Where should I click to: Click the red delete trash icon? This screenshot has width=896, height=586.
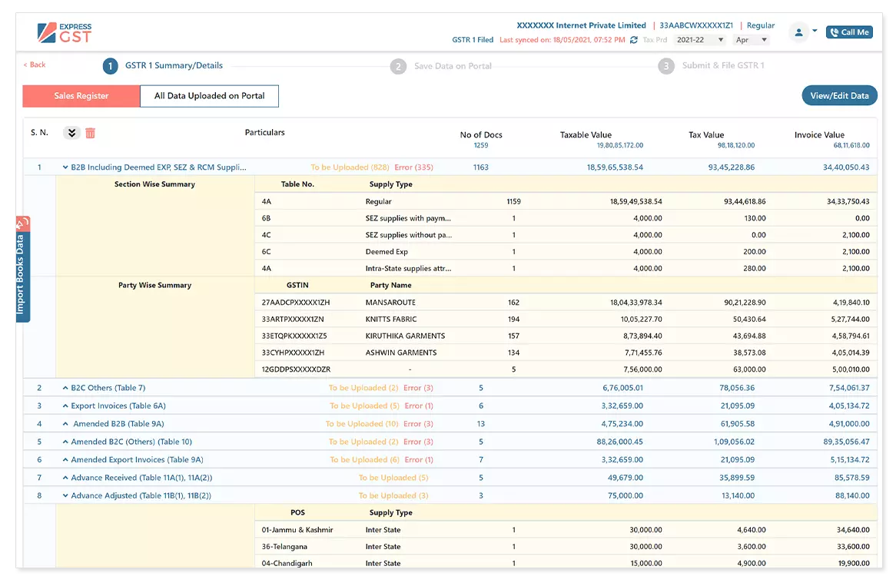[90, 133]
